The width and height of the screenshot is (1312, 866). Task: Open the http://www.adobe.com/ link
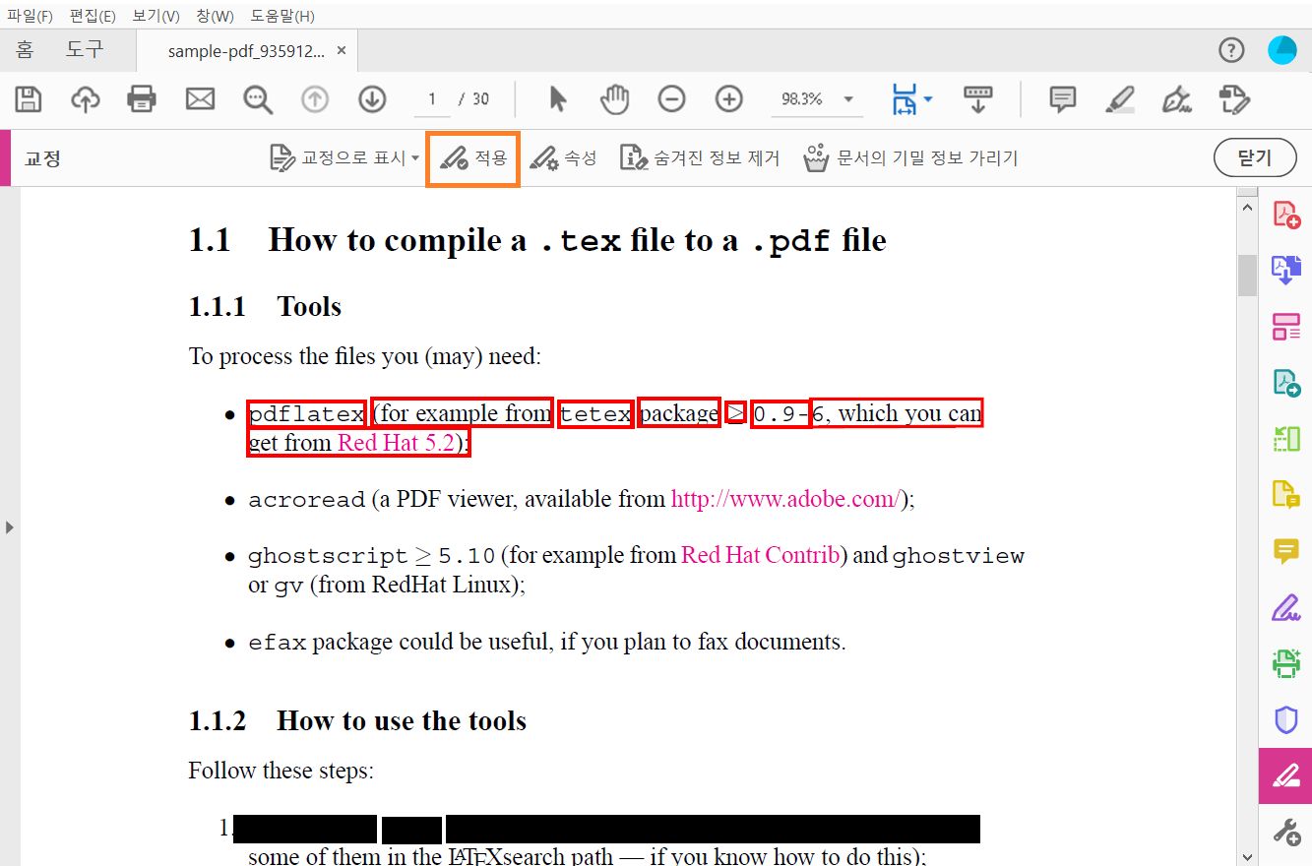point(785,499)
